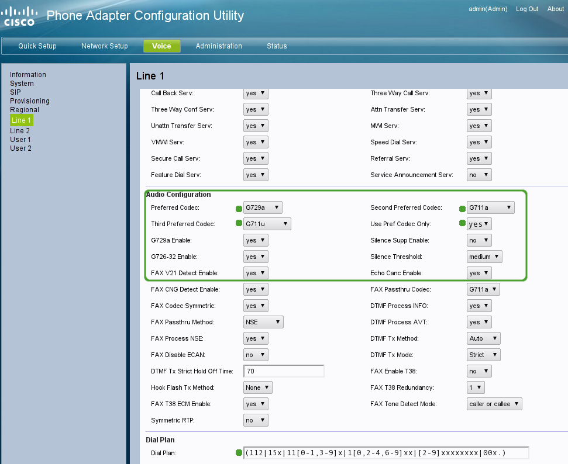
Task: Select Line 2 in the sidebar
Action: pos(20,131)
